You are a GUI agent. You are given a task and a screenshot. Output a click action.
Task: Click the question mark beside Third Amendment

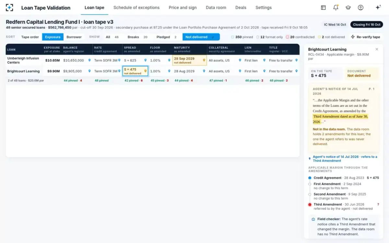pyautogui.click(x=378, y=204)
